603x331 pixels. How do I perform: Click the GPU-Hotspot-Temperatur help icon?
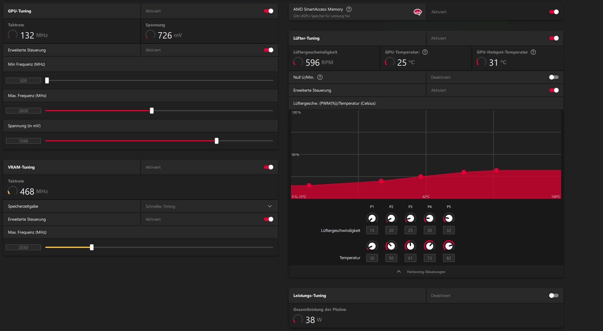533,52
